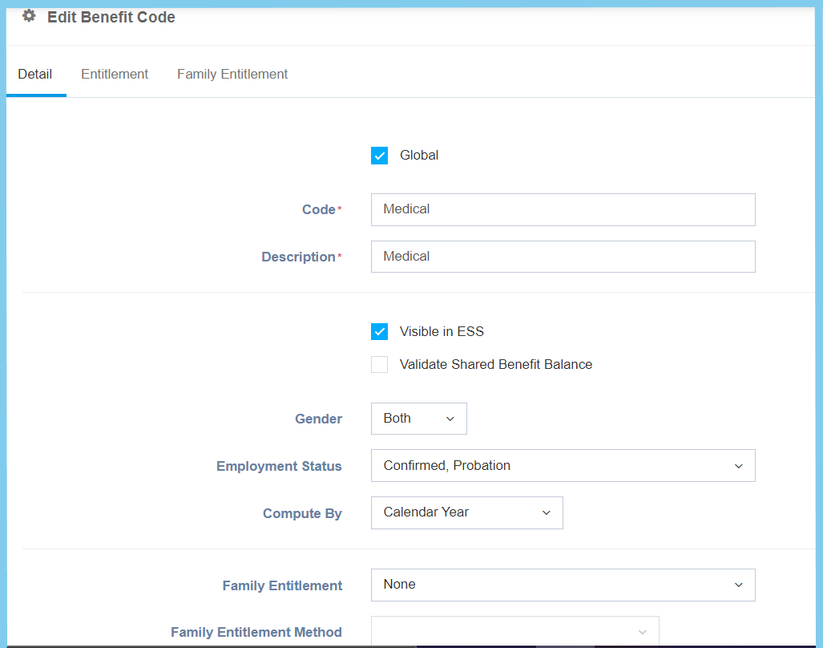Click the gear icon beside Edit Benefit Code
The image size is (823, 648).
(29, 16)
